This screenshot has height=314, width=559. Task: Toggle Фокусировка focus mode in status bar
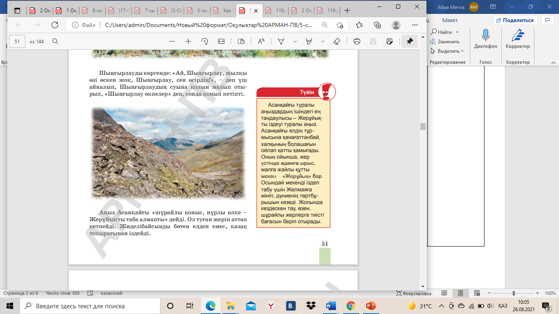click(413, 294)
